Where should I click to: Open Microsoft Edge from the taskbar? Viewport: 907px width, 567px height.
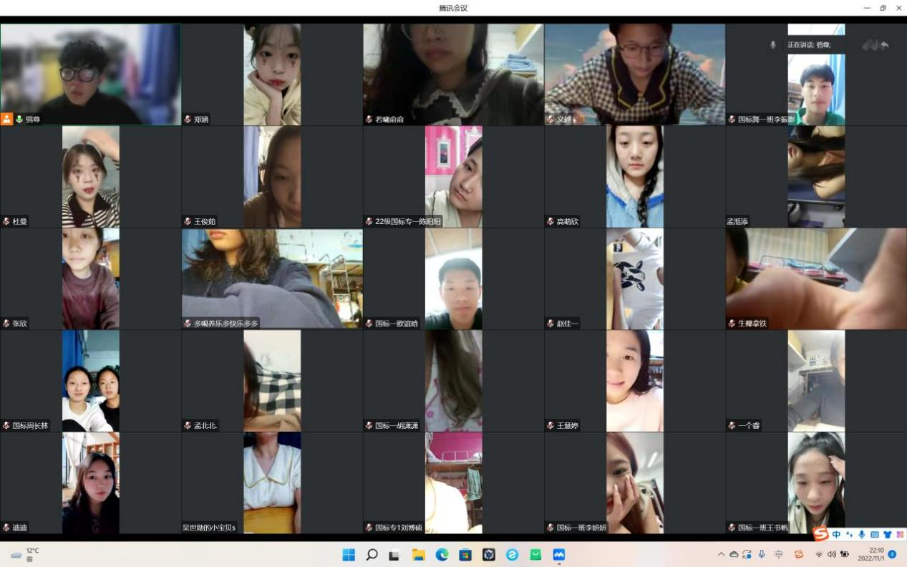coord(442,555)
